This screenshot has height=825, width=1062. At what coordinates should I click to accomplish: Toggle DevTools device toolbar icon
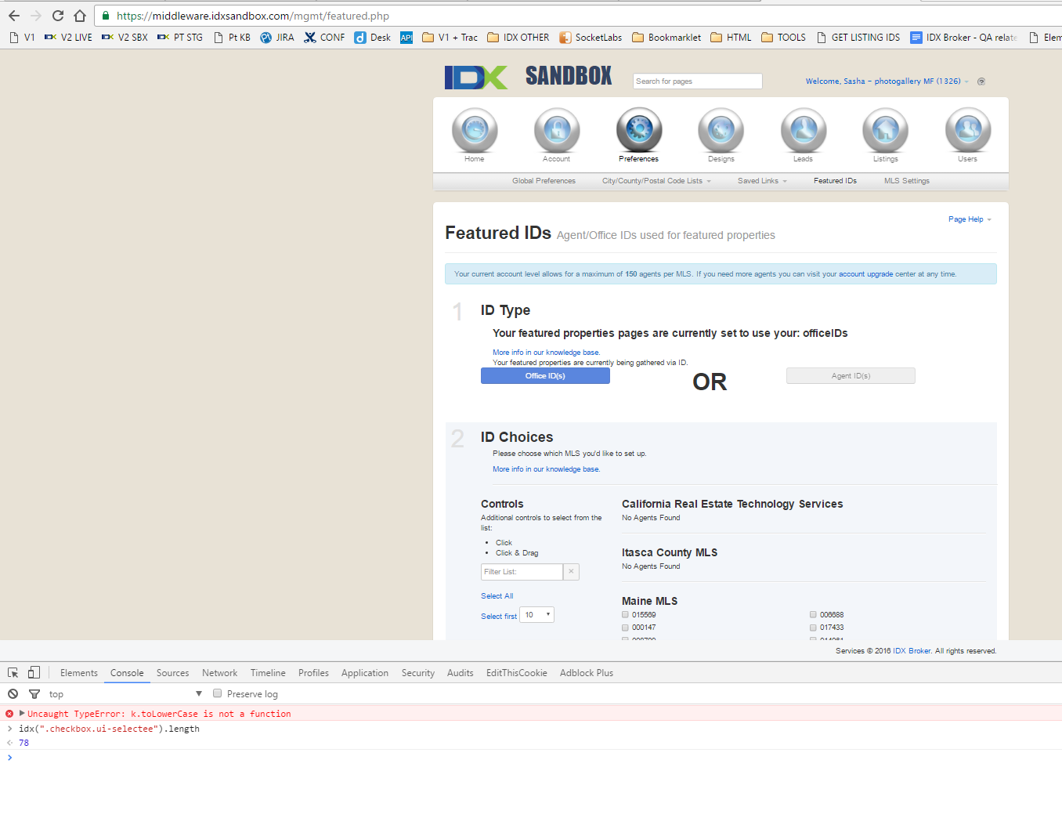[x=34, y=673]
